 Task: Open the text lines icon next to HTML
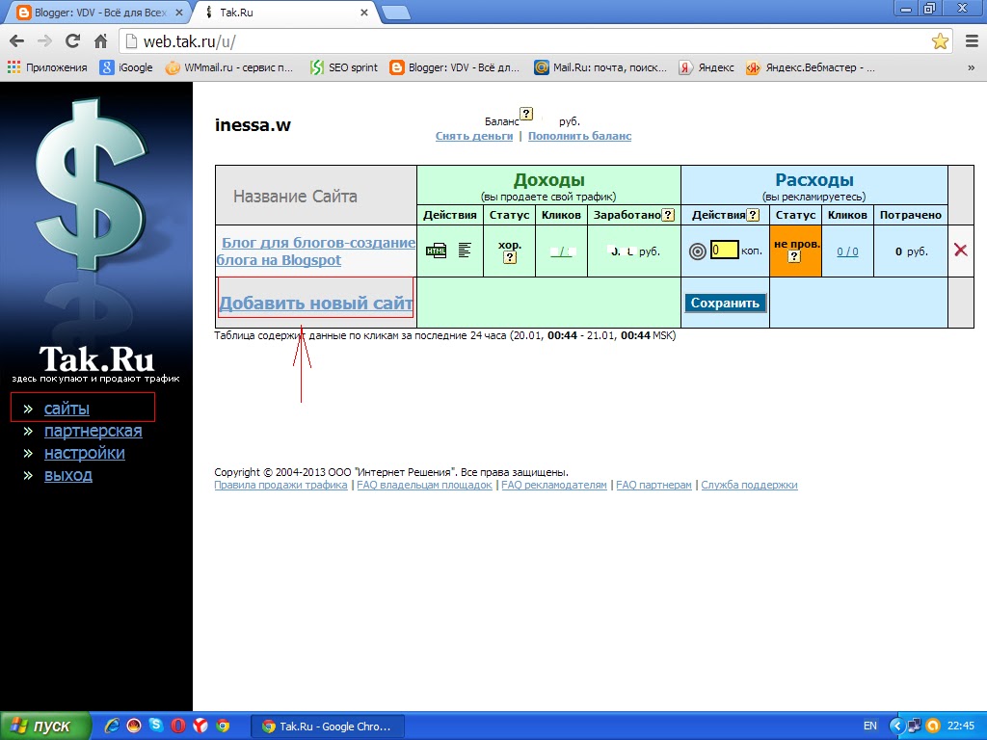coord(465,251)
